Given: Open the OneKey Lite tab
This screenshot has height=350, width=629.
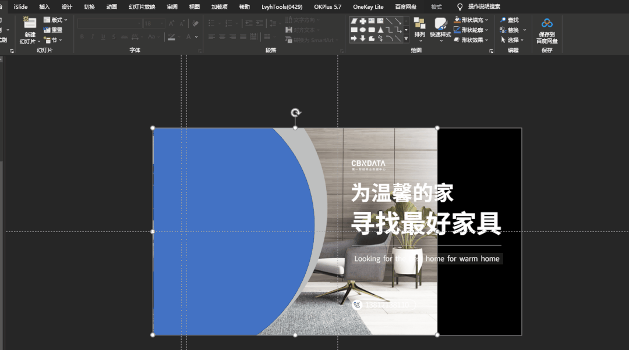Looking at the screenshot, I should [368, 7].
